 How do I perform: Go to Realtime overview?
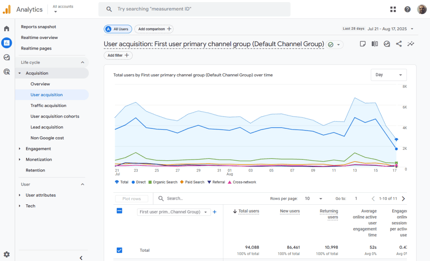click(39, 38)
